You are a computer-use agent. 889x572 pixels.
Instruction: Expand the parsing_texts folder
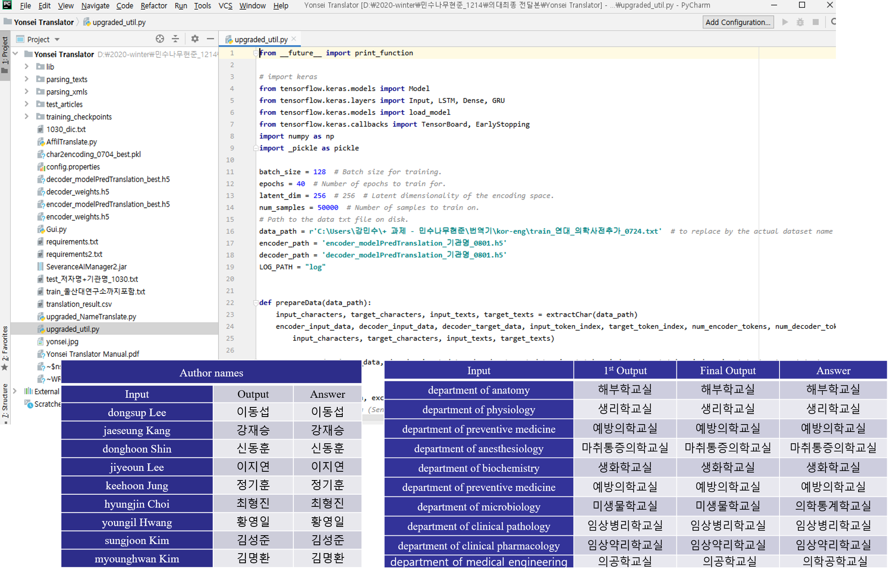point(26,79)
